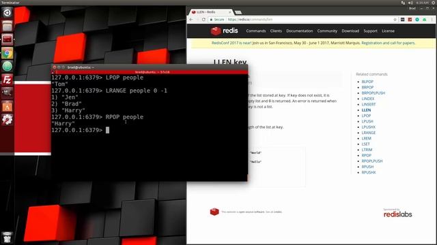Image resolution: width=437 pixels, height=245 pixels.
Task: Click the green extension icon in Chrome toolbar
Action: pos(424,20)
